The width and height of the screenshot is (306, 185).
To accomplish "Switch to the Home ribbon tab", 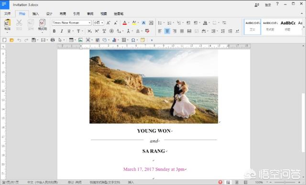I will pos(22,14).
